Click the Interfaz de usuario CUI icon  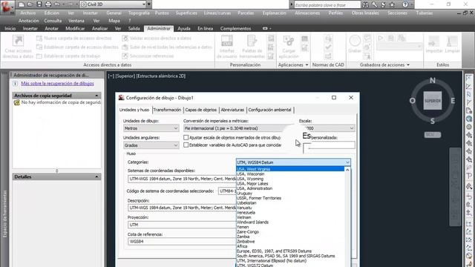click(227, 41)
